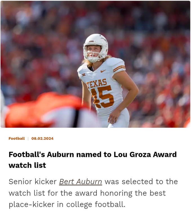The width and height of the screenshot is (191, 212).
Task: Open the Lou Groza Award headline
Action: tap(93, 155)
